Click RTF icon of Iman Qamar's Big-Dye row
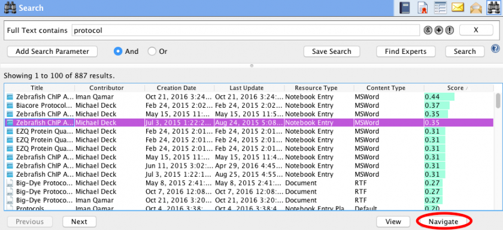This screenshot has height=230, width=503. click(x=11, y=201)
